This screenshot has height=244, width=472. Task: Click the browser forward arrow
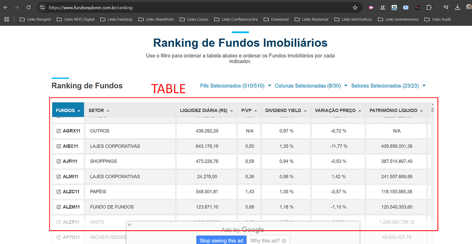pos(17,7)
